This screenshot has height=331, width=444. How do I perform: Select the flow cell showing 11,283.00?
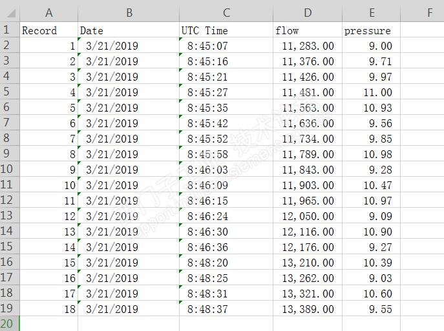(x=308, y=46)
